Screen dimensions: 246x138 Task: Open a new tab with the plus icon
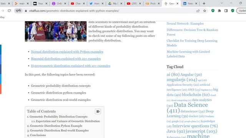pyautogui.click(x=204, y=3)
